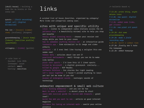This screenshot has height=108, width=144.
Task: Select the links page in villagery
Action: [21, 48]
